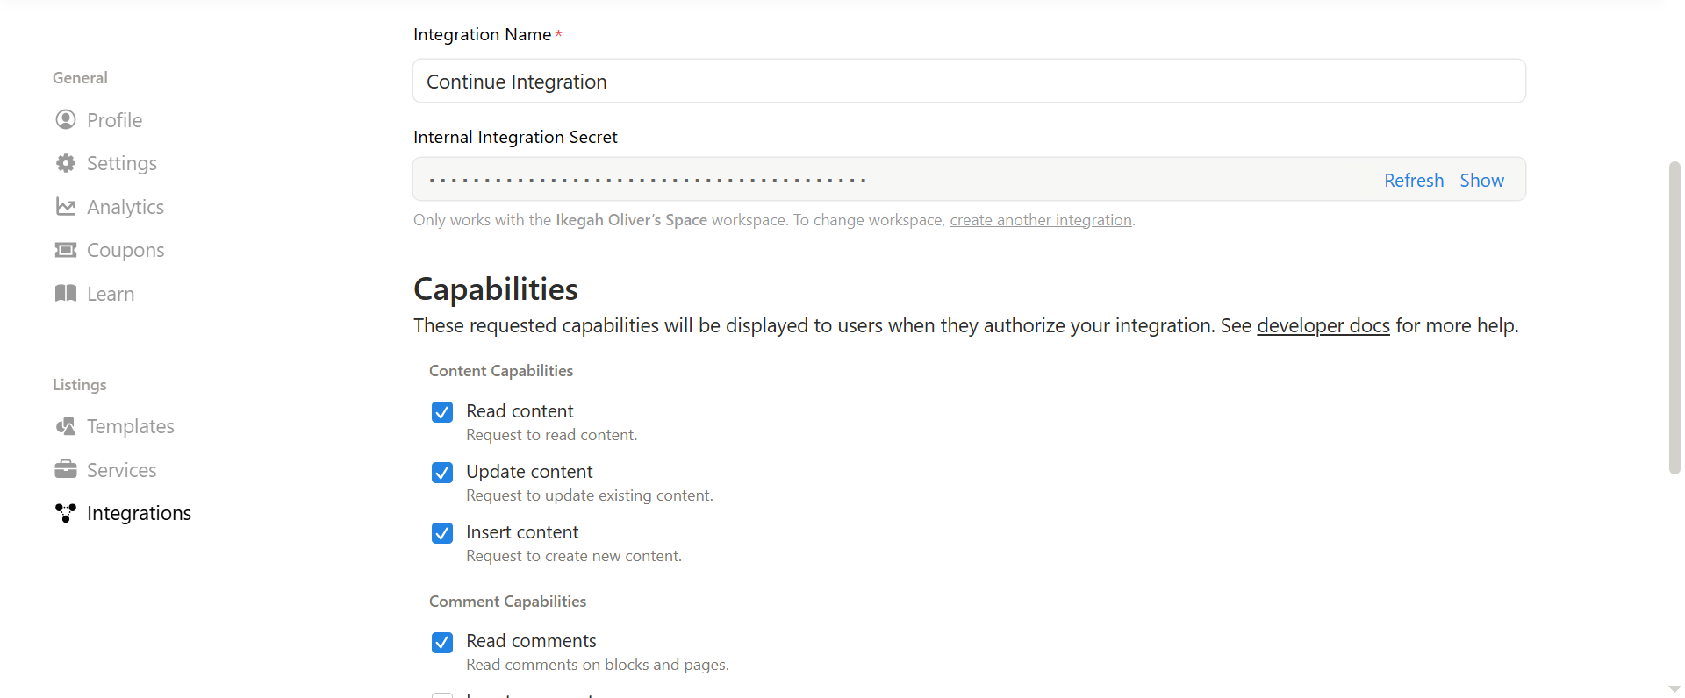
Task: Click the Learn book icon
Action: pos(66,294)
